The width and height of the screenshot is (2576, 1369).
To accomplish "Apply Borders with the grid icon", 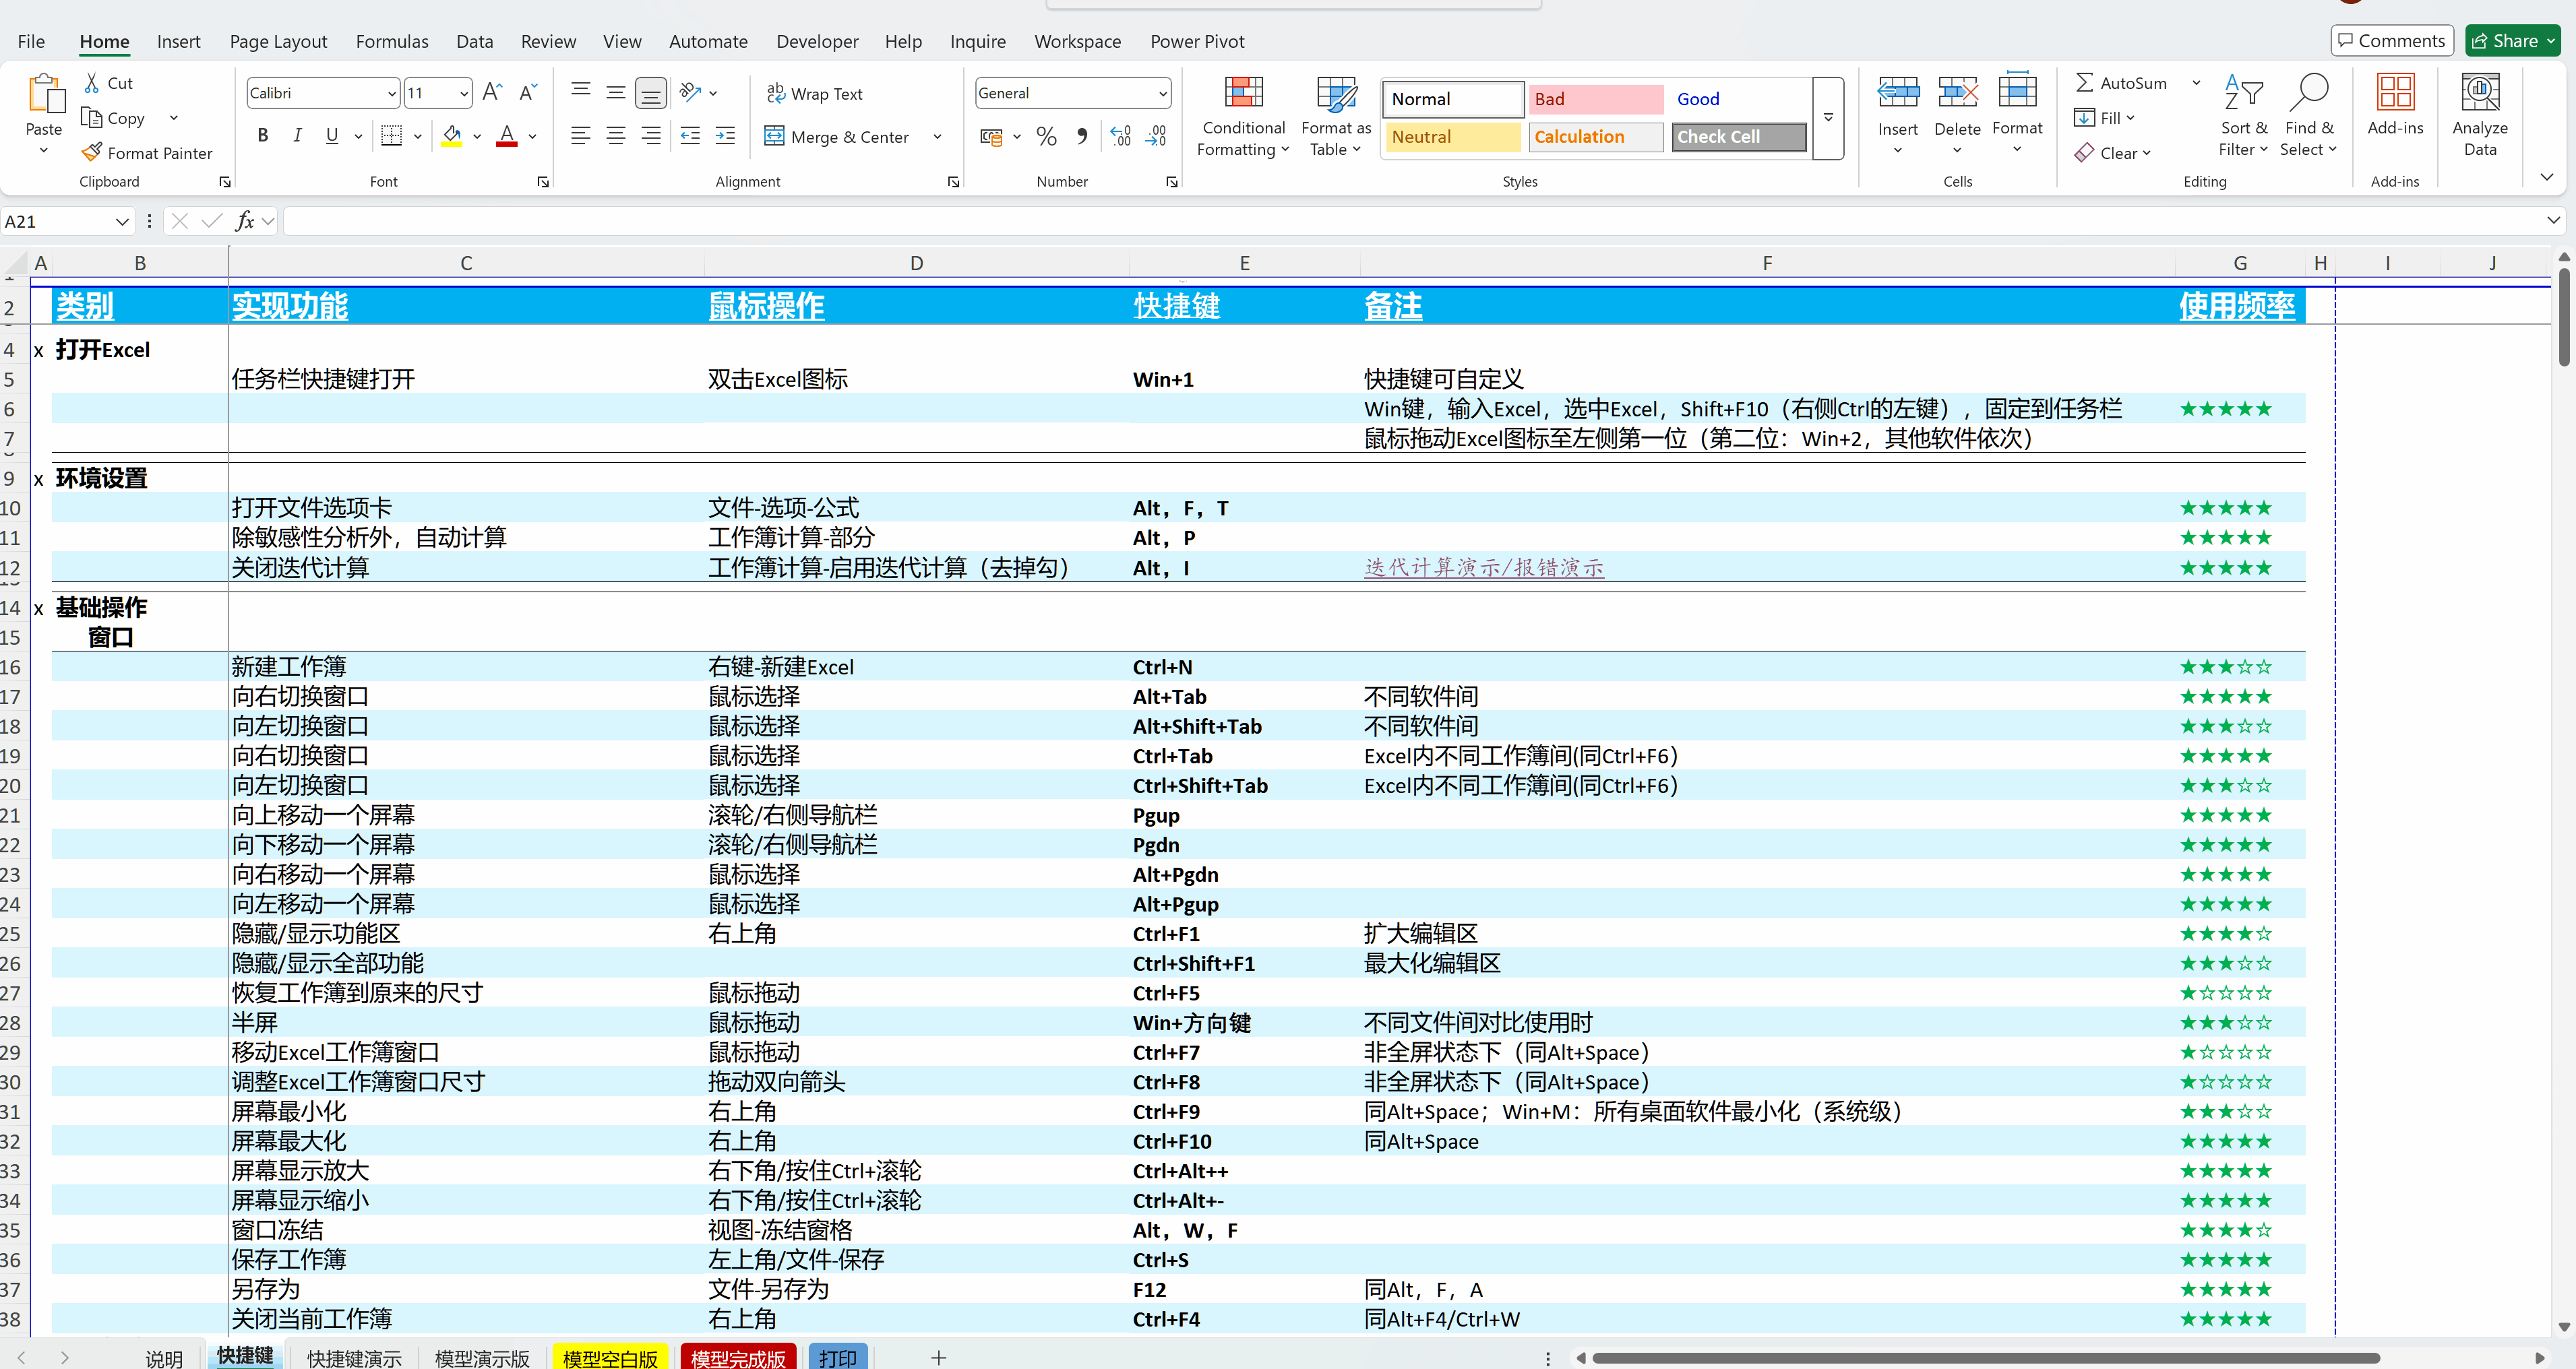I will pos(392,136).
